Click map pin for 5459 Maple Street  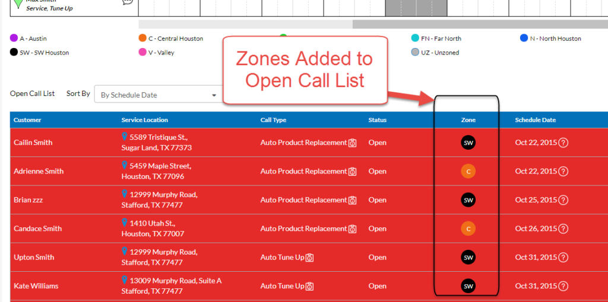tap(125, 165)
